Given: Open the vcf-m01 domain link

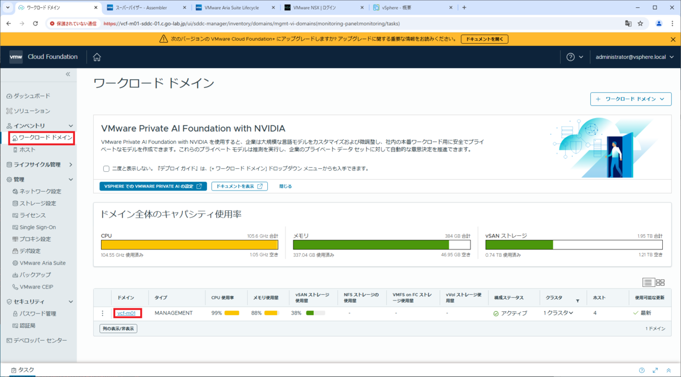Looking at the screenshot, I should [x=127, y=313].
